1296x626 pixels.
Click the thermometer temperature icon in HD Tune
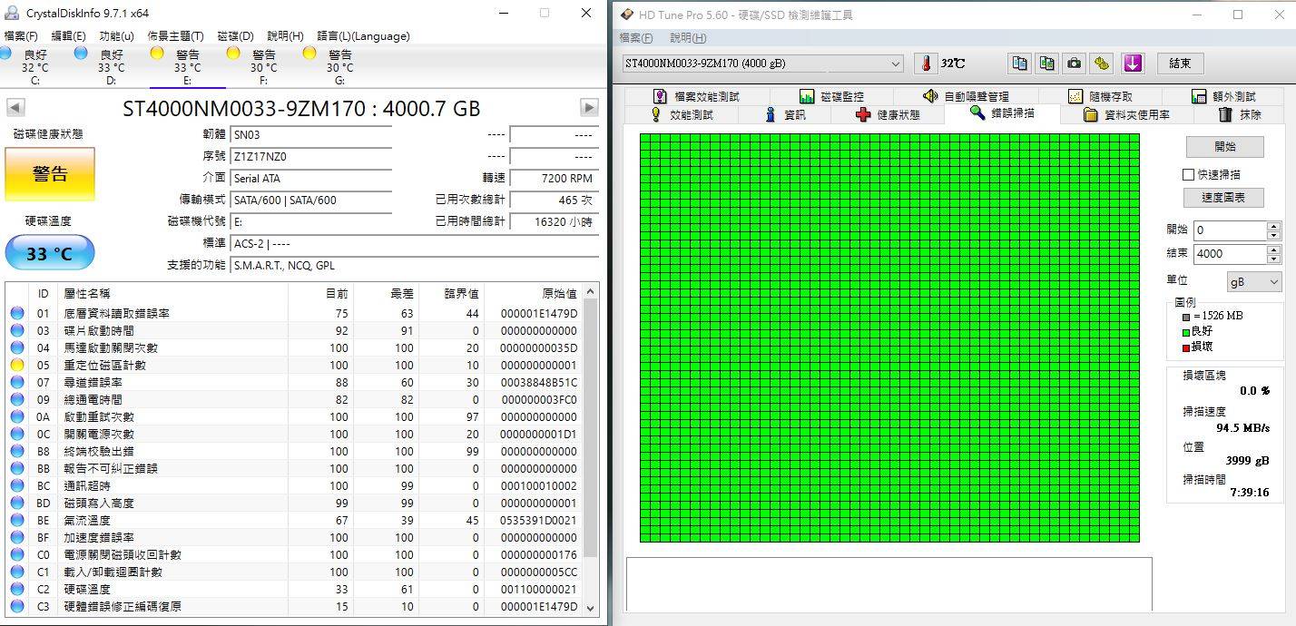tap(926, 64)
